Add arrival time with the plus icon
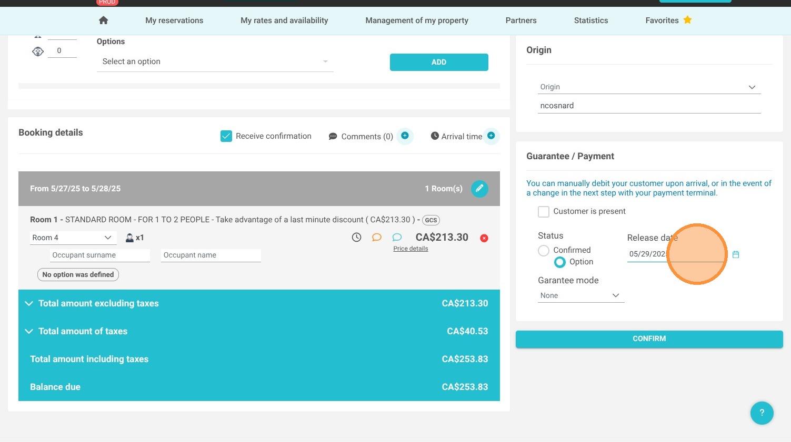Image resolution: width=791 pixels, height=442 pixels. pos(491,136)
